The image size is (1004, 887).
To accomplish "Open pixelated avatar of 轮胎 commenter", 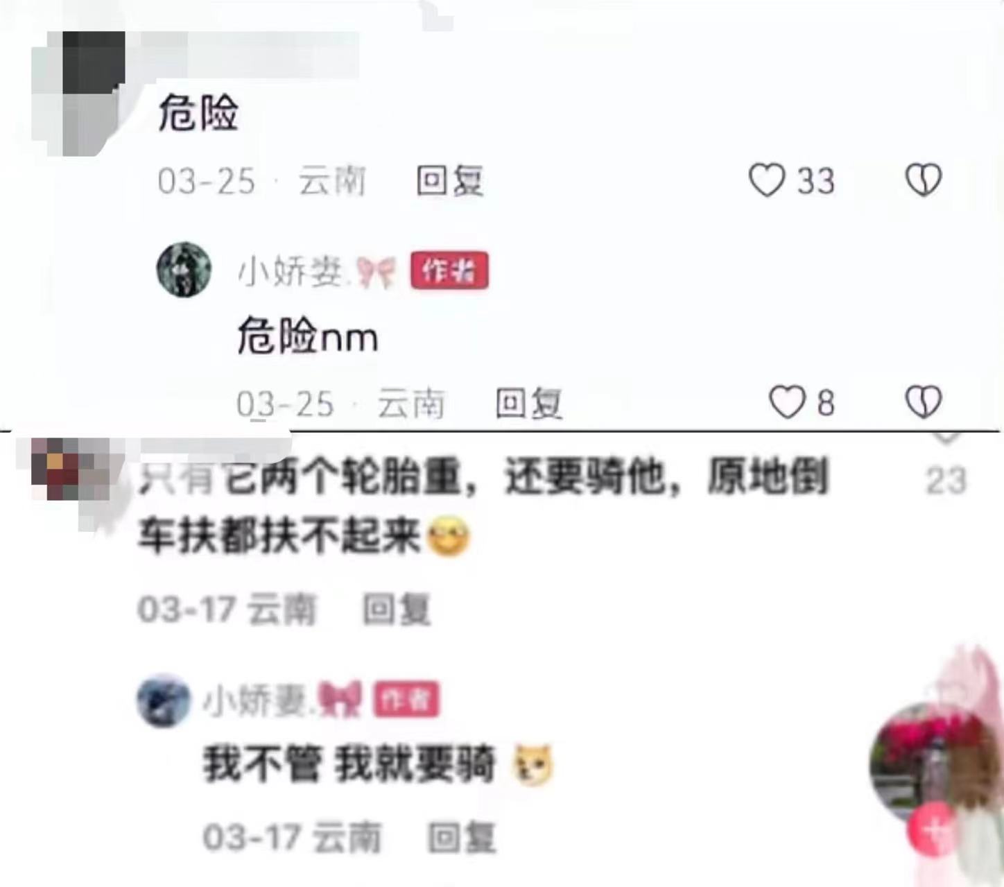I will click(69, 468).
